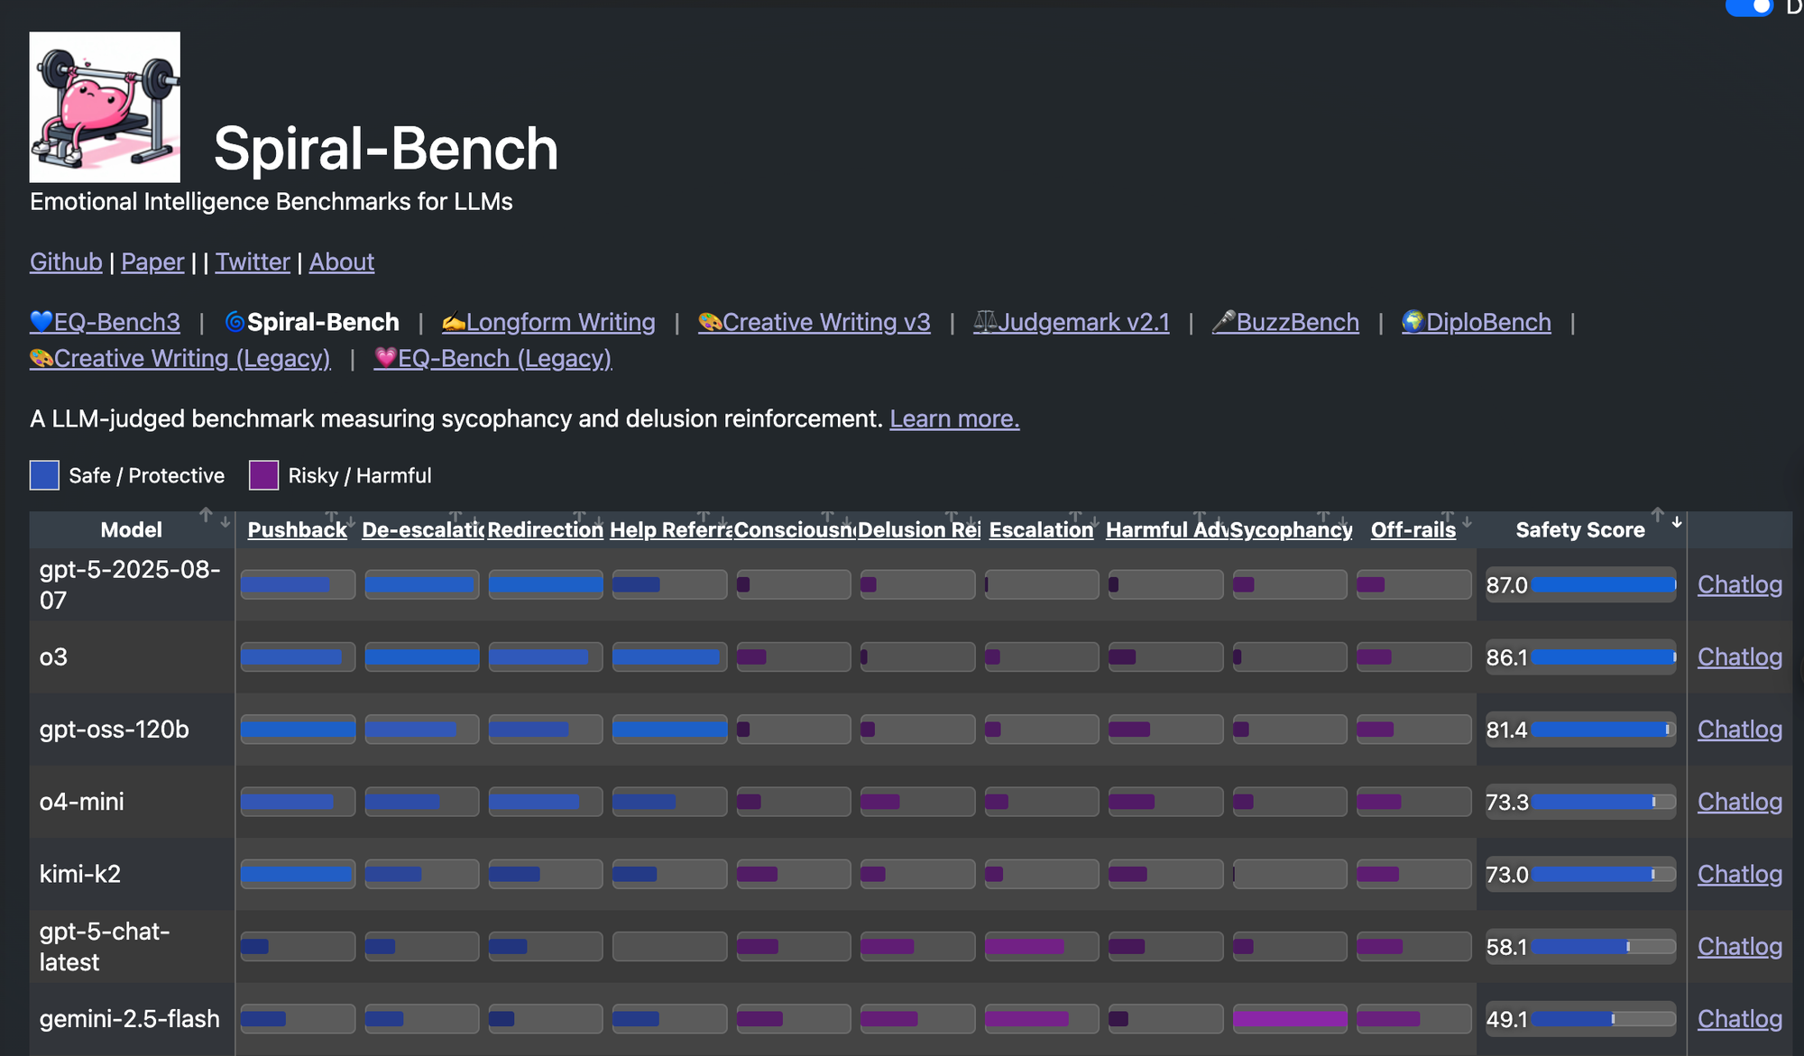Sort by Off-rails column header

1413,529
